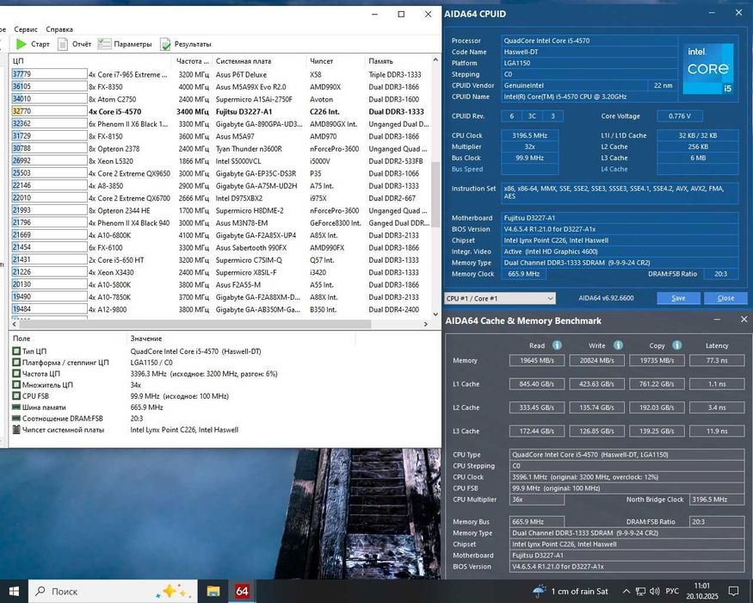753x603 pixels.
Task: Click the Intel Core i5 logo
Action: (708, 68)
